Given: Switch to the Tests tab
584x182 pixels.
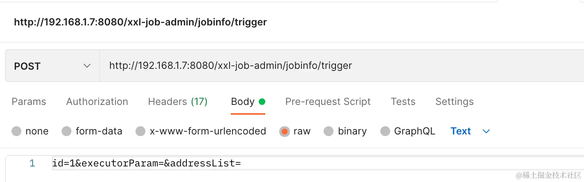Looking at the screenshot, I should 403,102.
